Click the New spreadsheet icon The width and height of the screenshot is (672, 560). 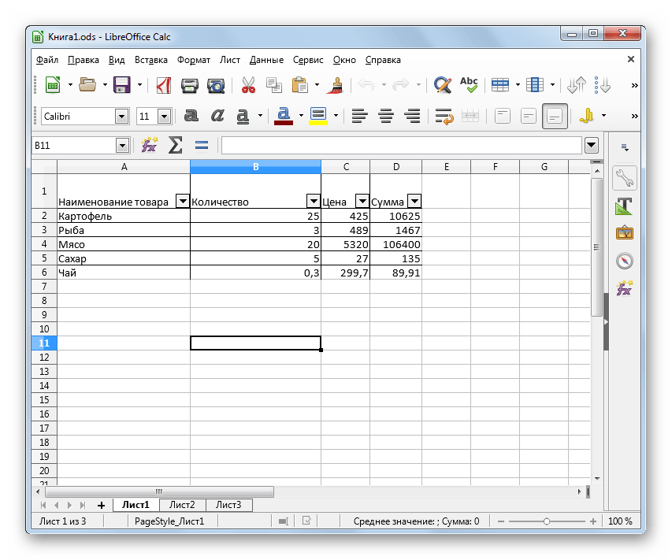[x=53, y=85]
